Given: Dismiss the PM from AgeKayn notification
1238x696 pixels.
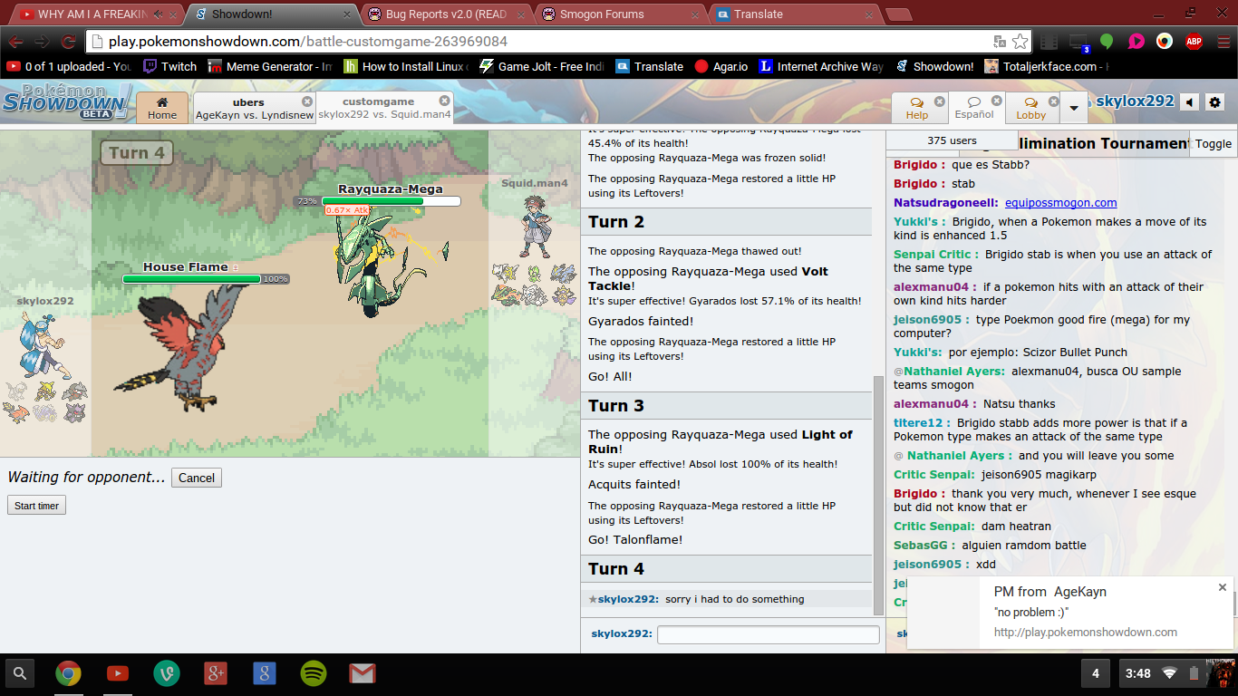Looking at the screenshot, I should [1222, 587].
